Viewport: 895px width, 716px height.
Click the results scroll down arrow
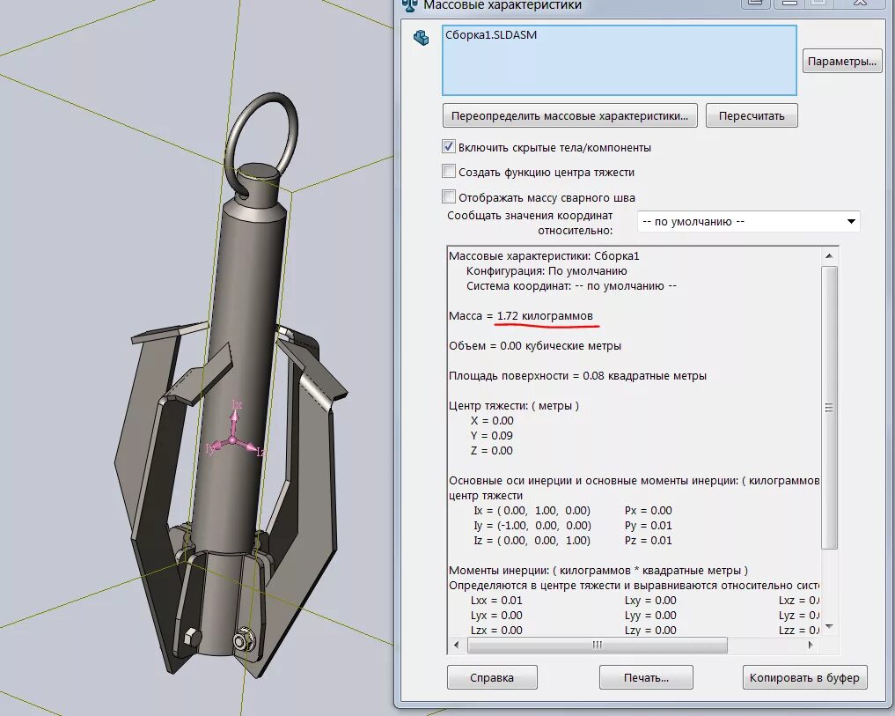coord(829,627)
